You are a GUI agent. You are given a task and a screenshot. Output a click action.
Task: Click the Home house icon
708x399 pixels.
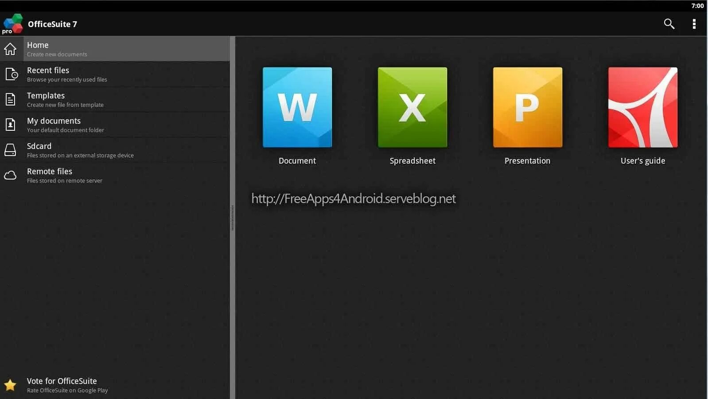coord(10,49)
